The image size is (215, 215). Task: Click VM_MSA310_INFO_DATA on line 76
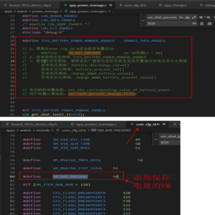77,160
